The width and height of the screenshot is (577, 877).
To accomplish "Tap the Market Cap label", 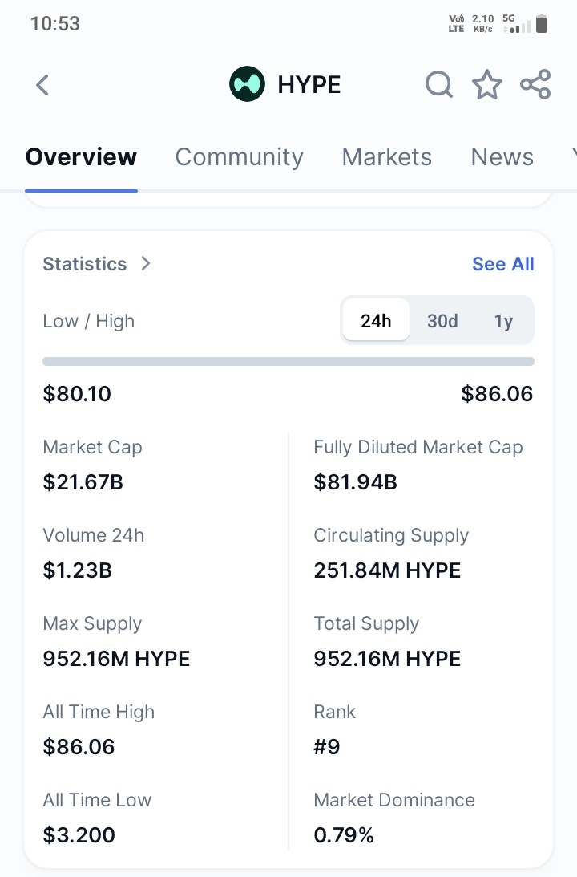I will [93, 448].
